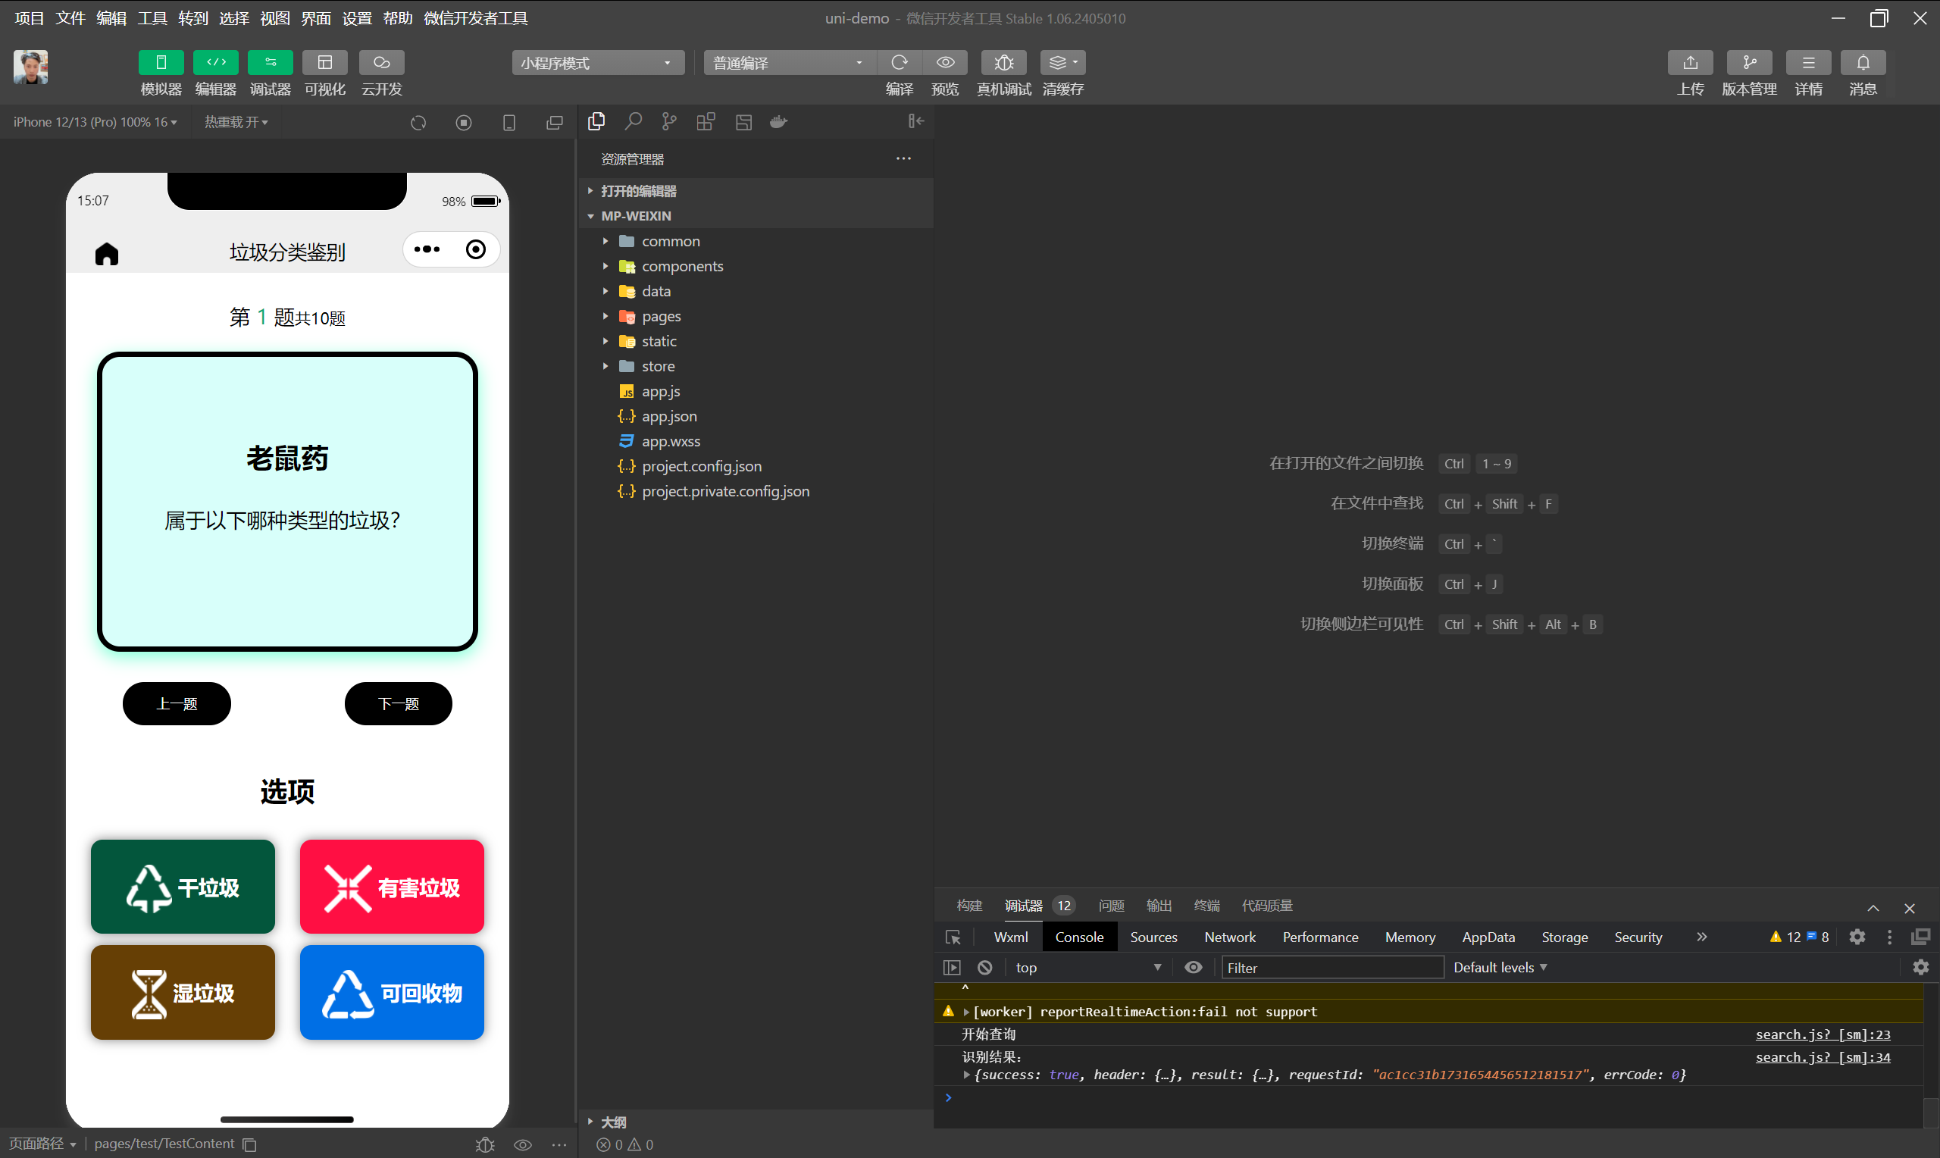Open the Default levels dropdown
1940x1158 pixels.
(1499, 968)
